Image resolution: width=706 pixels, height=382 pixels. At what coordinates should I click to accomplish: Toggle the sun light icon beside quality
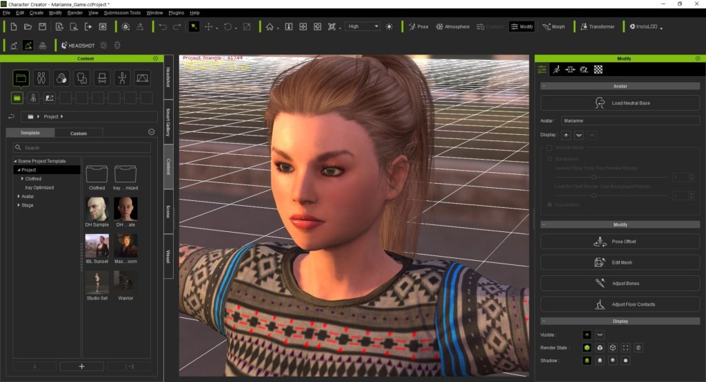click(x=389, y=27)
